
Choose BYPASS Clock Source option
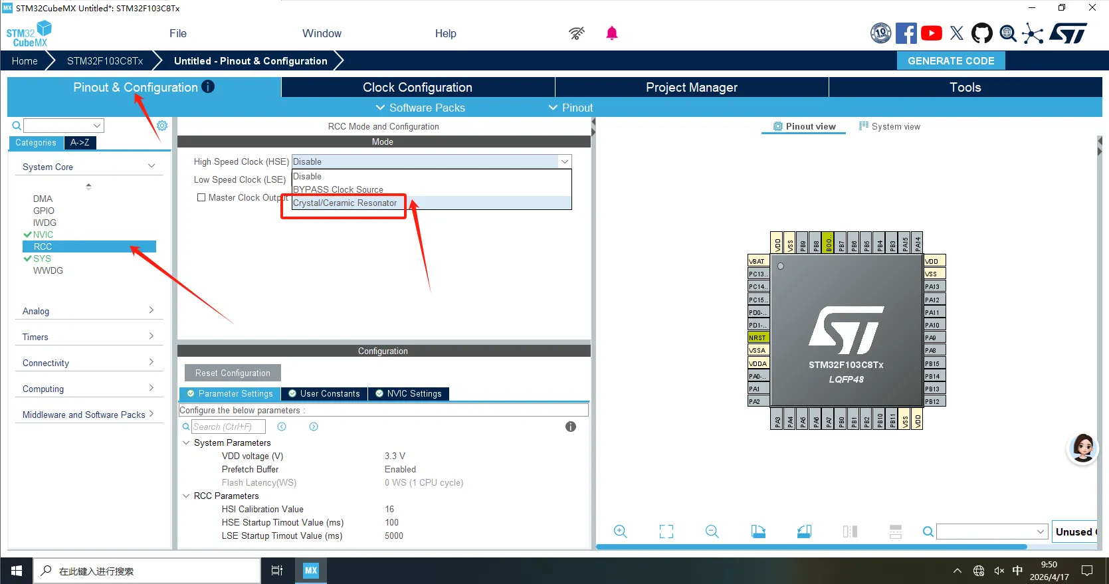pos(338,189)
